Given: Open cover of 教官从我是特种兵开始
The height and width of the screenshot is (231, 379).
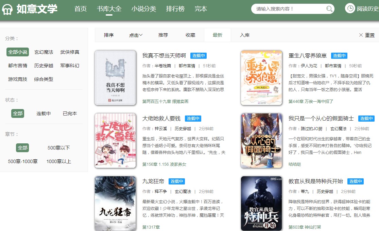Looking at the screenshot, I should [x=261, y=203].
